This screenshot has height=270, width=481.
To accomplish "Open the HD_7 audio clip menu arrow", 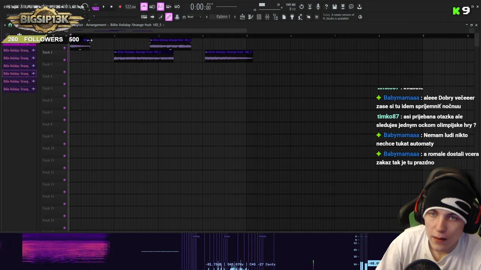I will point(207,52).
